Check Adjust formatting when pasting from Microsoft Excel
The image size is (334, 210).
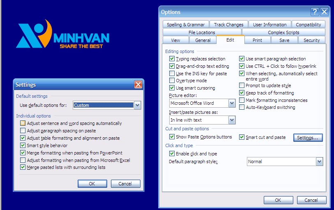click(x=23, y=160)
